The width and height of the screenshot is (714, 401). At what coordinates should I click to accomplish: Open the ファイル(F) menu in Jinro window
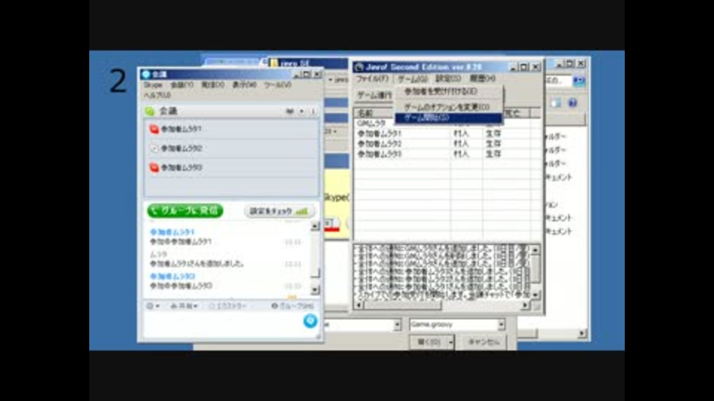tap(372, 79)
